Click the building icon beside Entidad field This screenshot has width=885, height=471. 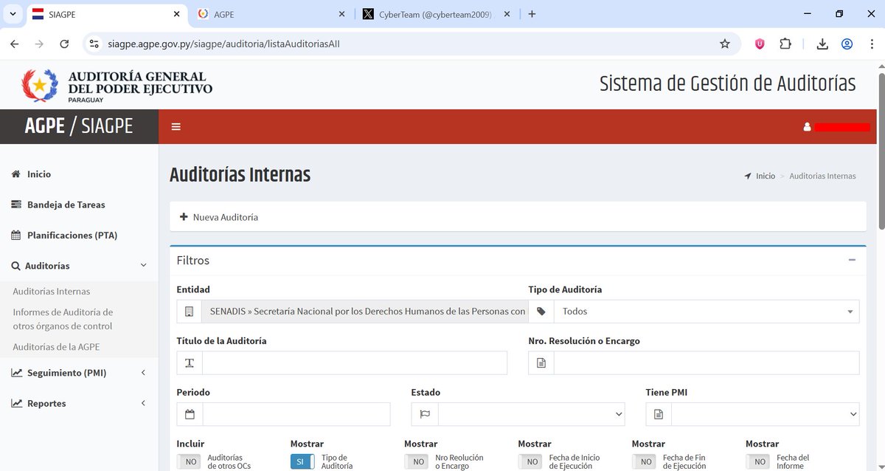pos(189,311)
